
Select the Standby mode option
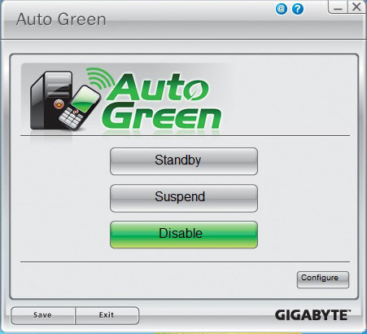tap(184, 161)
